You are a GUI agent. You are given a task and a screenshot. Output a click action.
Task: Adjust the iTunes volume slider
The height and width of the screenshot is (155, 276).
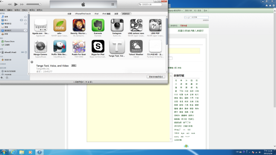34,4
